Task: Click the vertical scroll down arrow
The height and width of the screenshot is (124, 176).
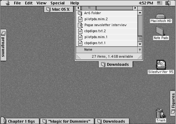Action: 140,44
